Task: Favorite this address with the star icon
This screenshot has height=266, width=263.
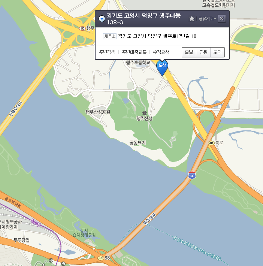Action: [192, 19]
